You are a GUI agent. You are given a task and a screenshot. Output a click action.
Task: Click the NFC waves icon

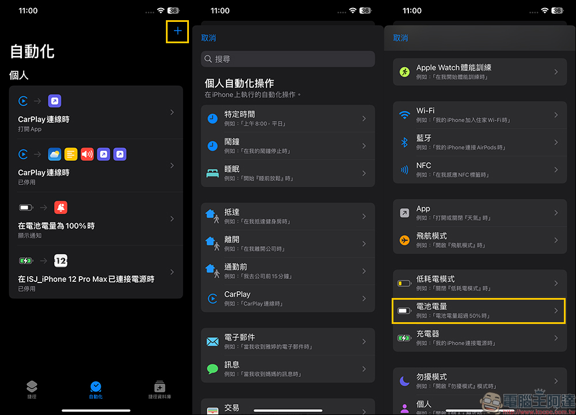click(x=404, y=170)
